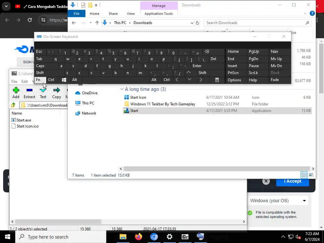Dismiss the cookie banner with X
The height and width of the screenshot is (243, 324).
pos(266,181)
